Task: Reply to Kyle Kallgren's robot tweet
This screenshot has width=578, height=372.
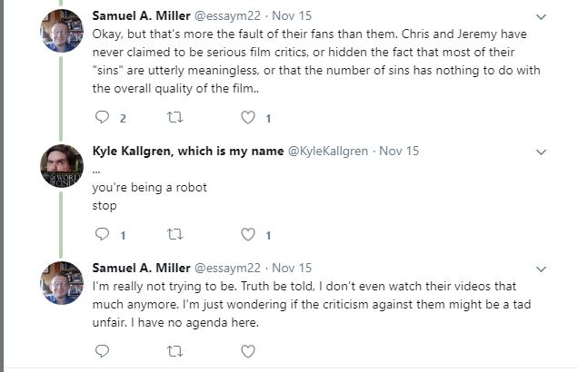Action: click(x=102, y=234)
